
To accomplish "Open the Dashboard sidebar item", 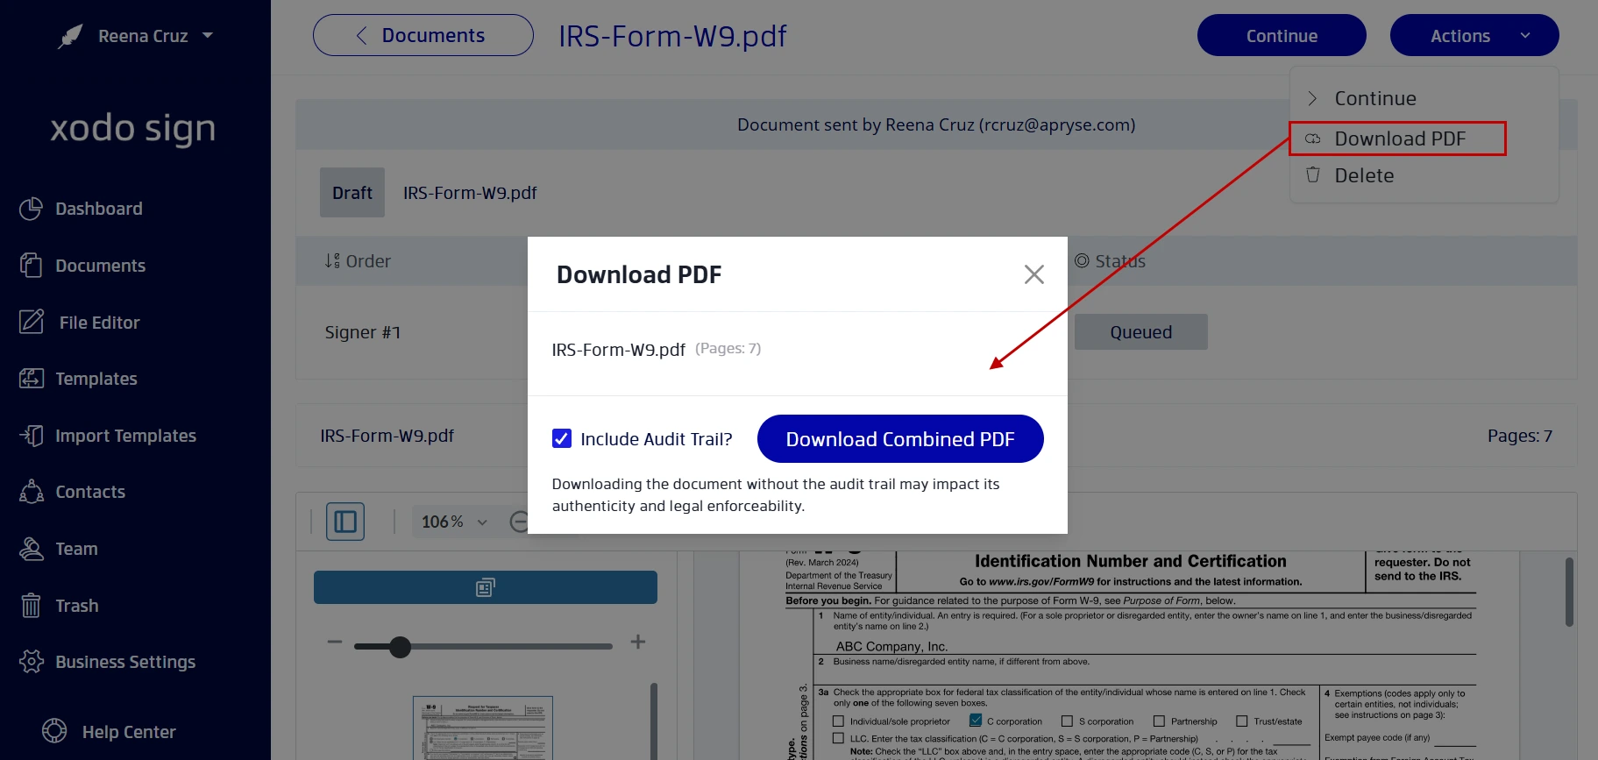I will (x=82, y=209).
